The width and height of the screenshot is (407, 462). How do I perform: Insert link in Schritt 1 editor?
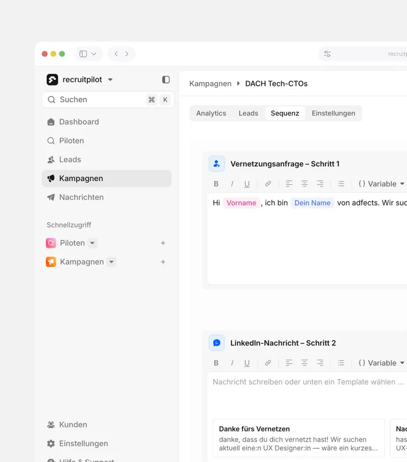pos(268,184)
